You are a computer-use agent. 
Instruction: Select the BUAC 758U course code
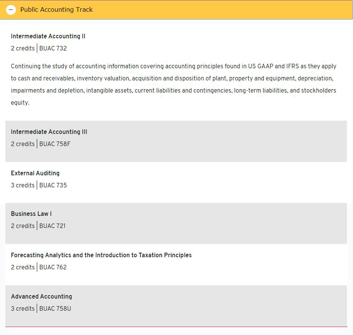click(x=55, y=309)
